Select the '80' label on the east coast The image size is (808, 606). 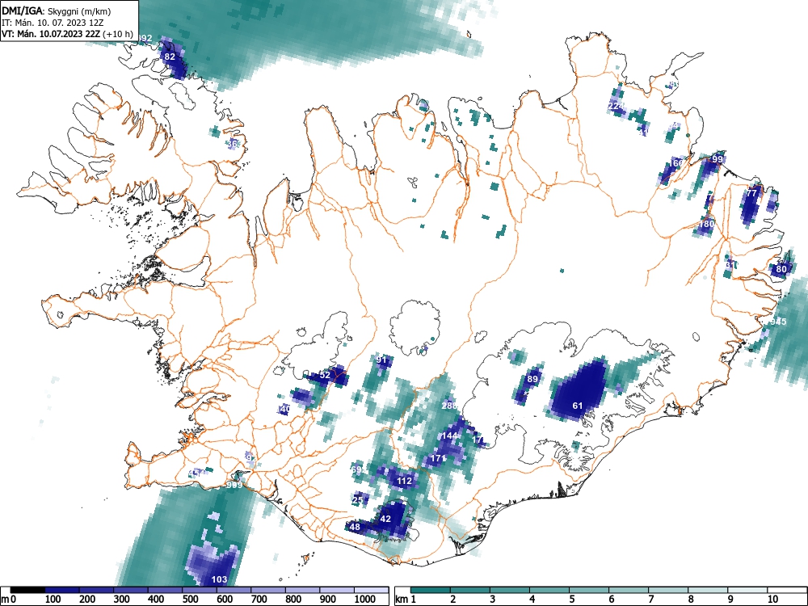(x=781, y=269)
